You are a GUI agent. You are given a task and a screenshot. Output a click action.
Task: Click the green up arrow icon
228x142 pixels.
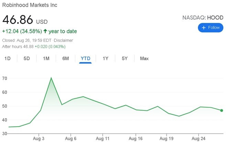[45, 32]
